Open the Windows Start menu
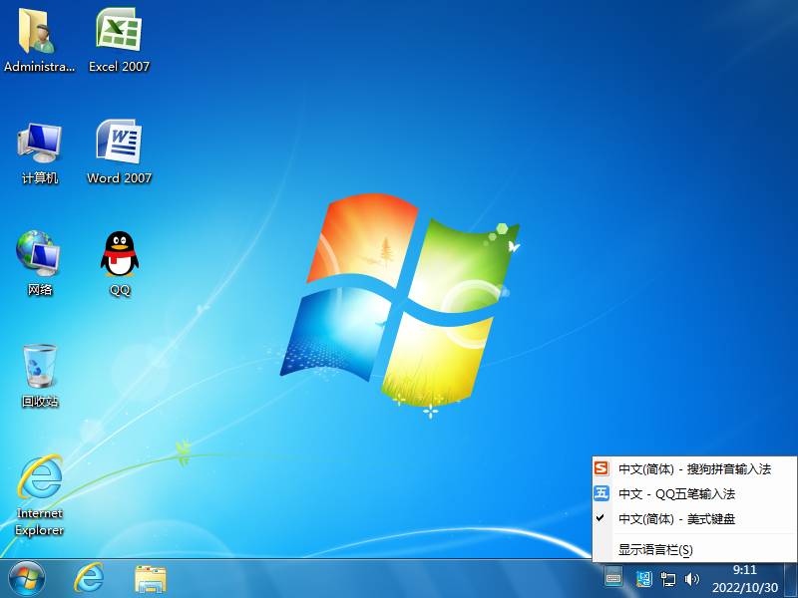 27,578
